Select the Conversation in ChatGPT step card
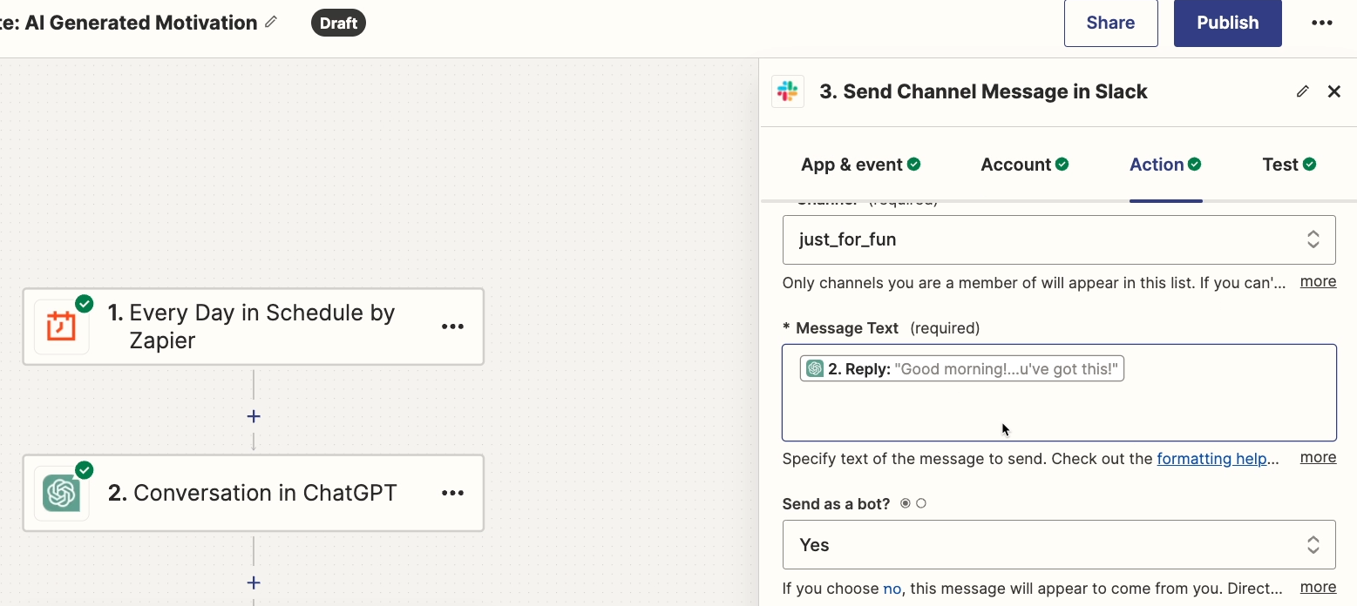The width and height of the screenshot is (1357, 606). [x=253, y=494]
